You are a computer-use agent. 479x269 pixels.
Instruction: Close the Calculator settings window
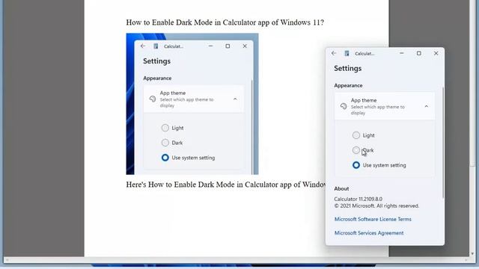coord(436,53)
